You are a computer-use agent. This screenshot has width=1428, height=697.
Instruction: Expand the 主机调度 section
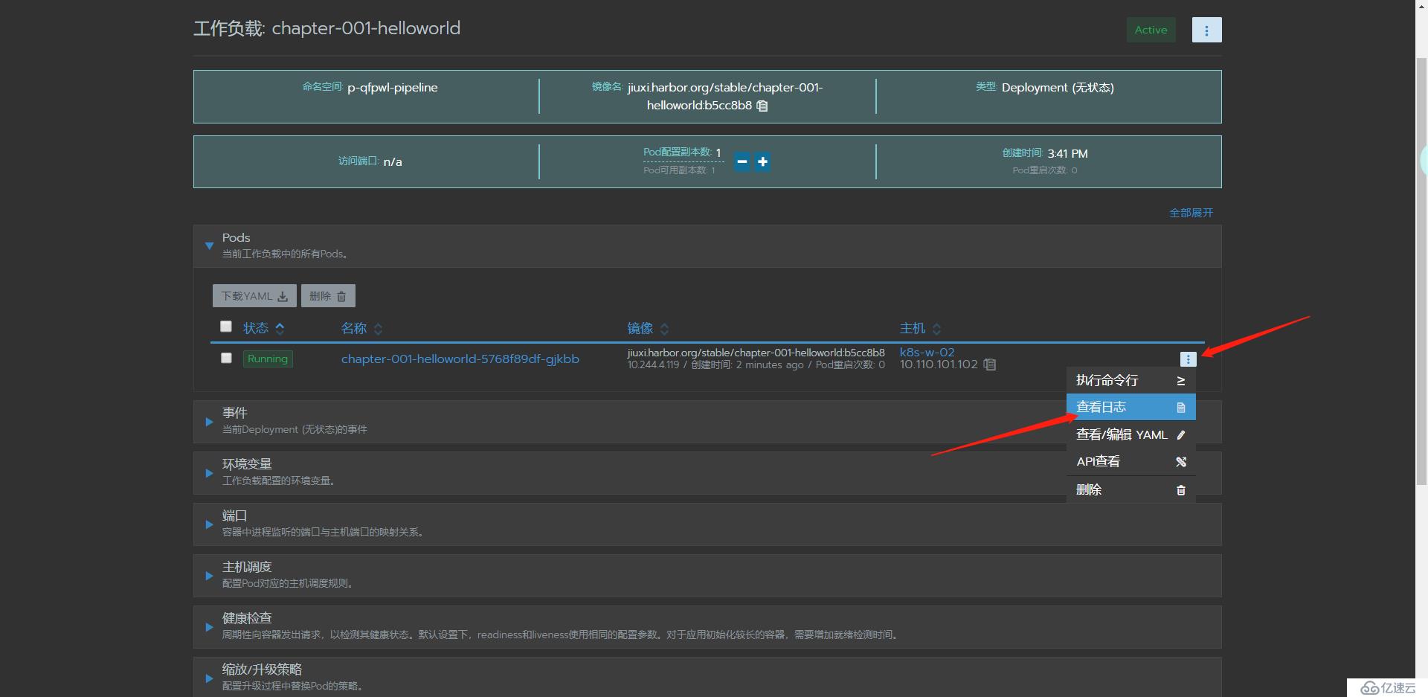209,576
